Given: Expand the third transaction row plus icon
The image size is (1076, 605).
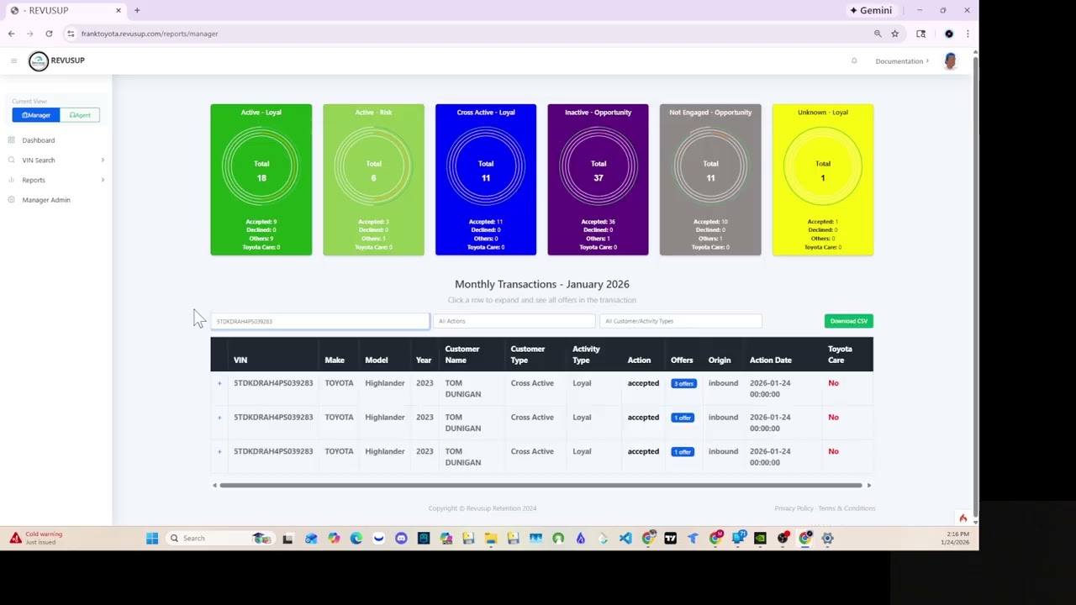Looking at the screenshot, I should tap(219, 451).
